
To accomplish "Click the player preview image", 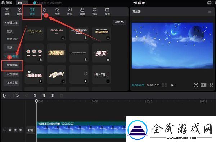I will click(x=172, y=46).
